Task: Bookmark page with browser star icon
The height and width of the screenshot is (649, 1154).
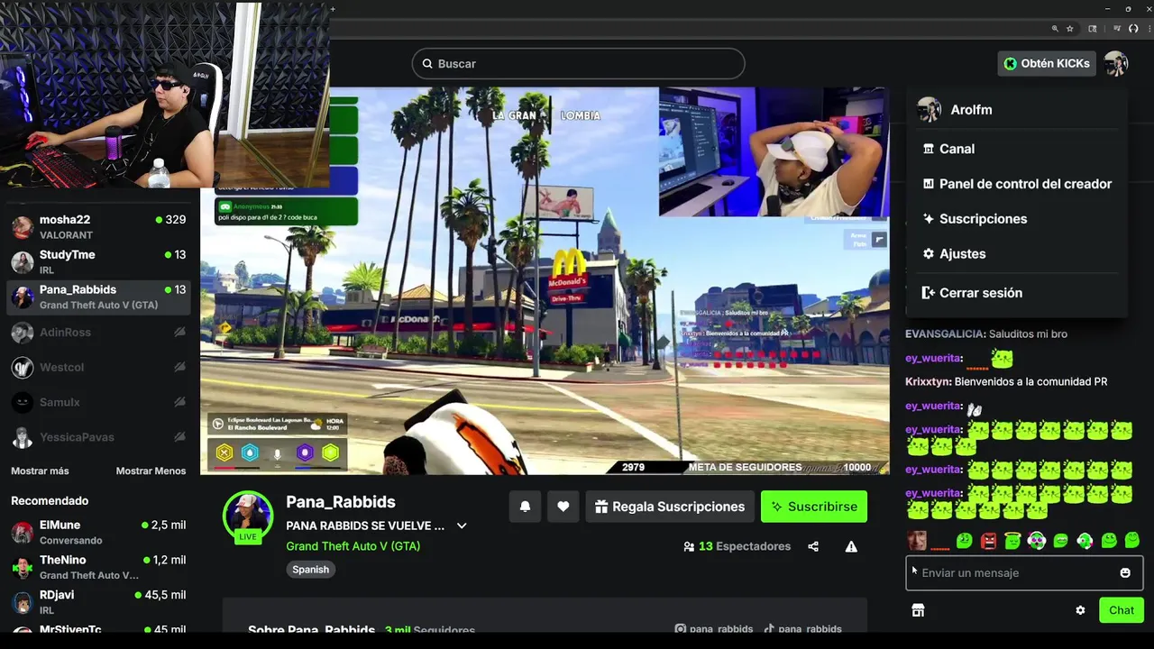Action: [1070, 29]
